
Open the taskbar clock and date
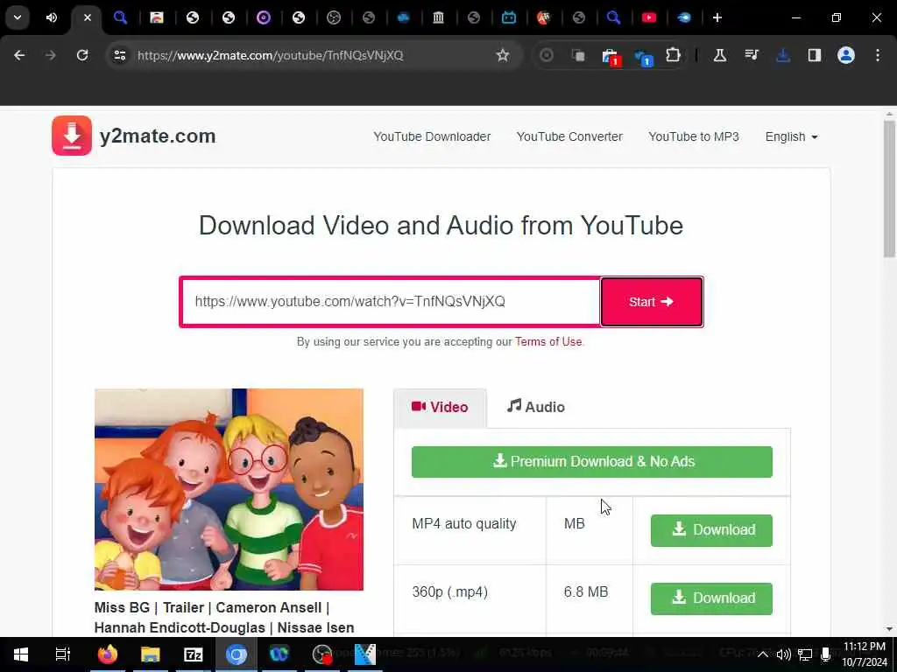click(x=865, y=654)
